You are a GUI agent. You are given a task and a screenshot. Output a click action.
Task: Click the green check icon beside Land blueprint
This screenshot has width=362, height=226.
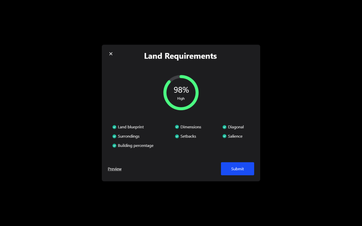pyautogui.click(x=114, y=127)
